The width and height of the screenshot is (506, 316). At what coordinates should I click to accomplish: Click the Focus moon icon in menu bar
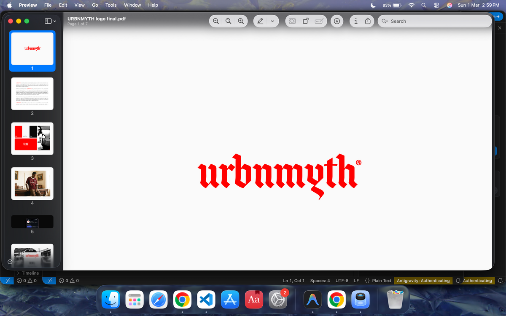373,5
